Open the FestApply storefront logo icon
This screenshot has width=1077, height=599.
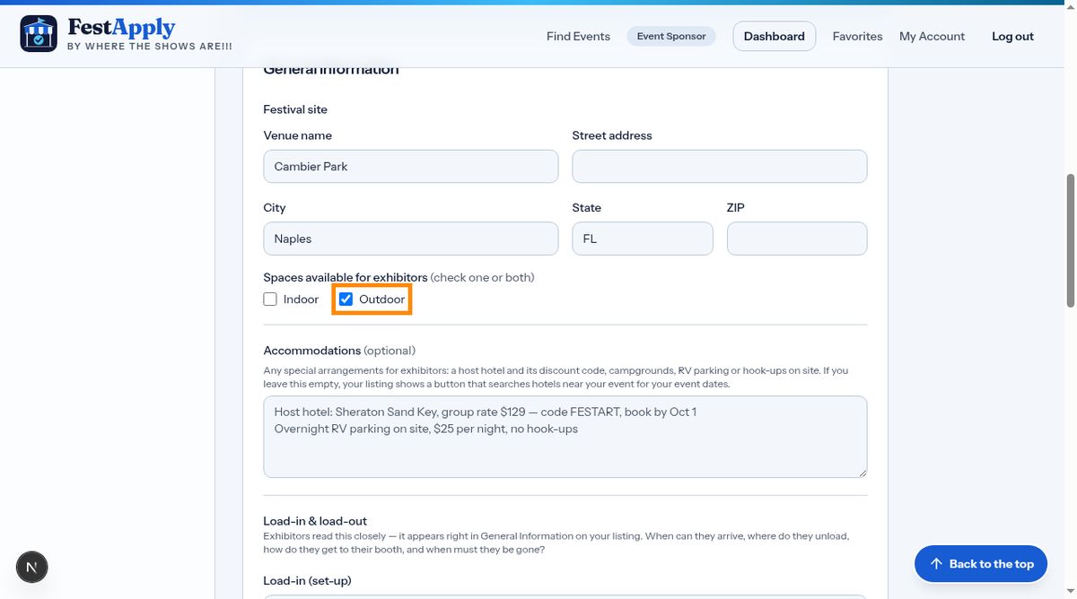[x=39, y=34]
